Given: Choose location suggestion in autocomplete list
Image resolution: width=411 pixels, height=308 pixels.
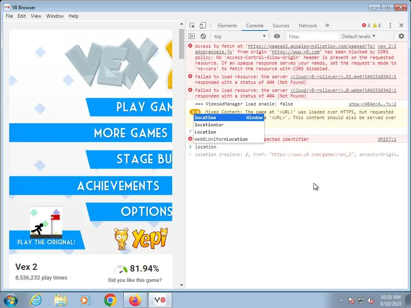Looking at the screenshot, I should (228, 118).
